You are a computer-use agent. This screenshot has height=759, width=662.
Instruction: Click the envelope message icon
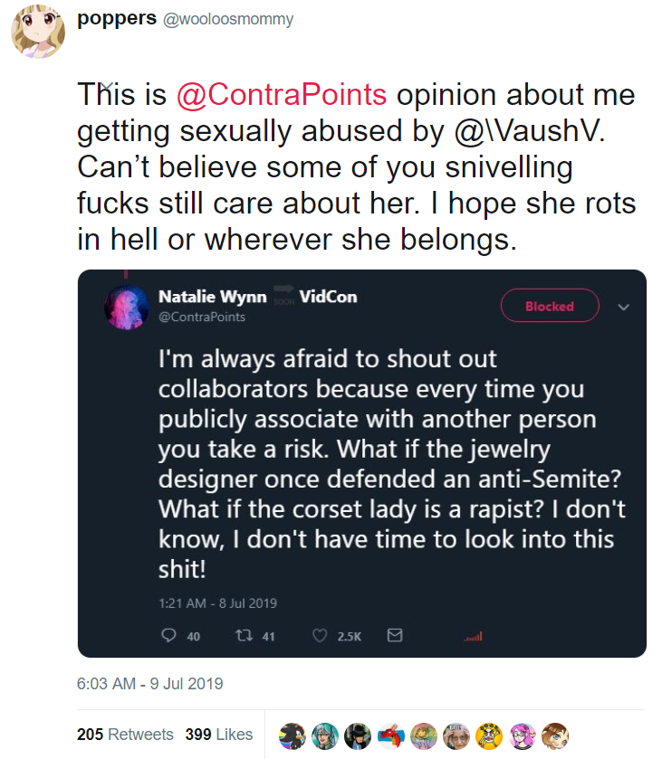click(395, 635)
